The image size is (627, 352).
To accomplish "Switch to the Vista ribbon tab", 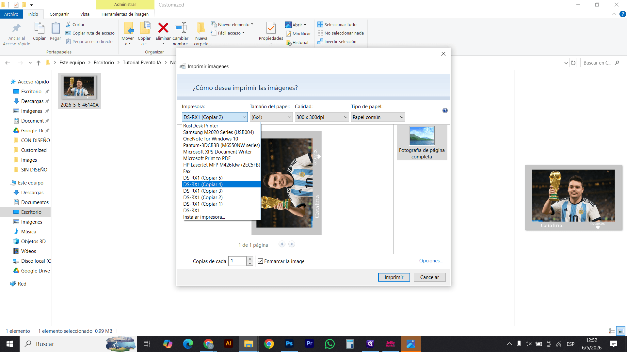I will 85,14.
